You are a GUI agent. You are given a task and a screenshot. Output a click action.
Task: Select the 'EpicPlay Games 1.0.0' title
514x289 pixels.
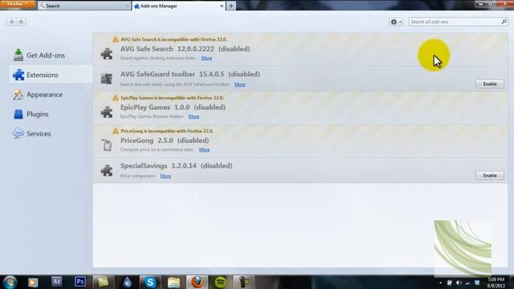tap(155, 107)
